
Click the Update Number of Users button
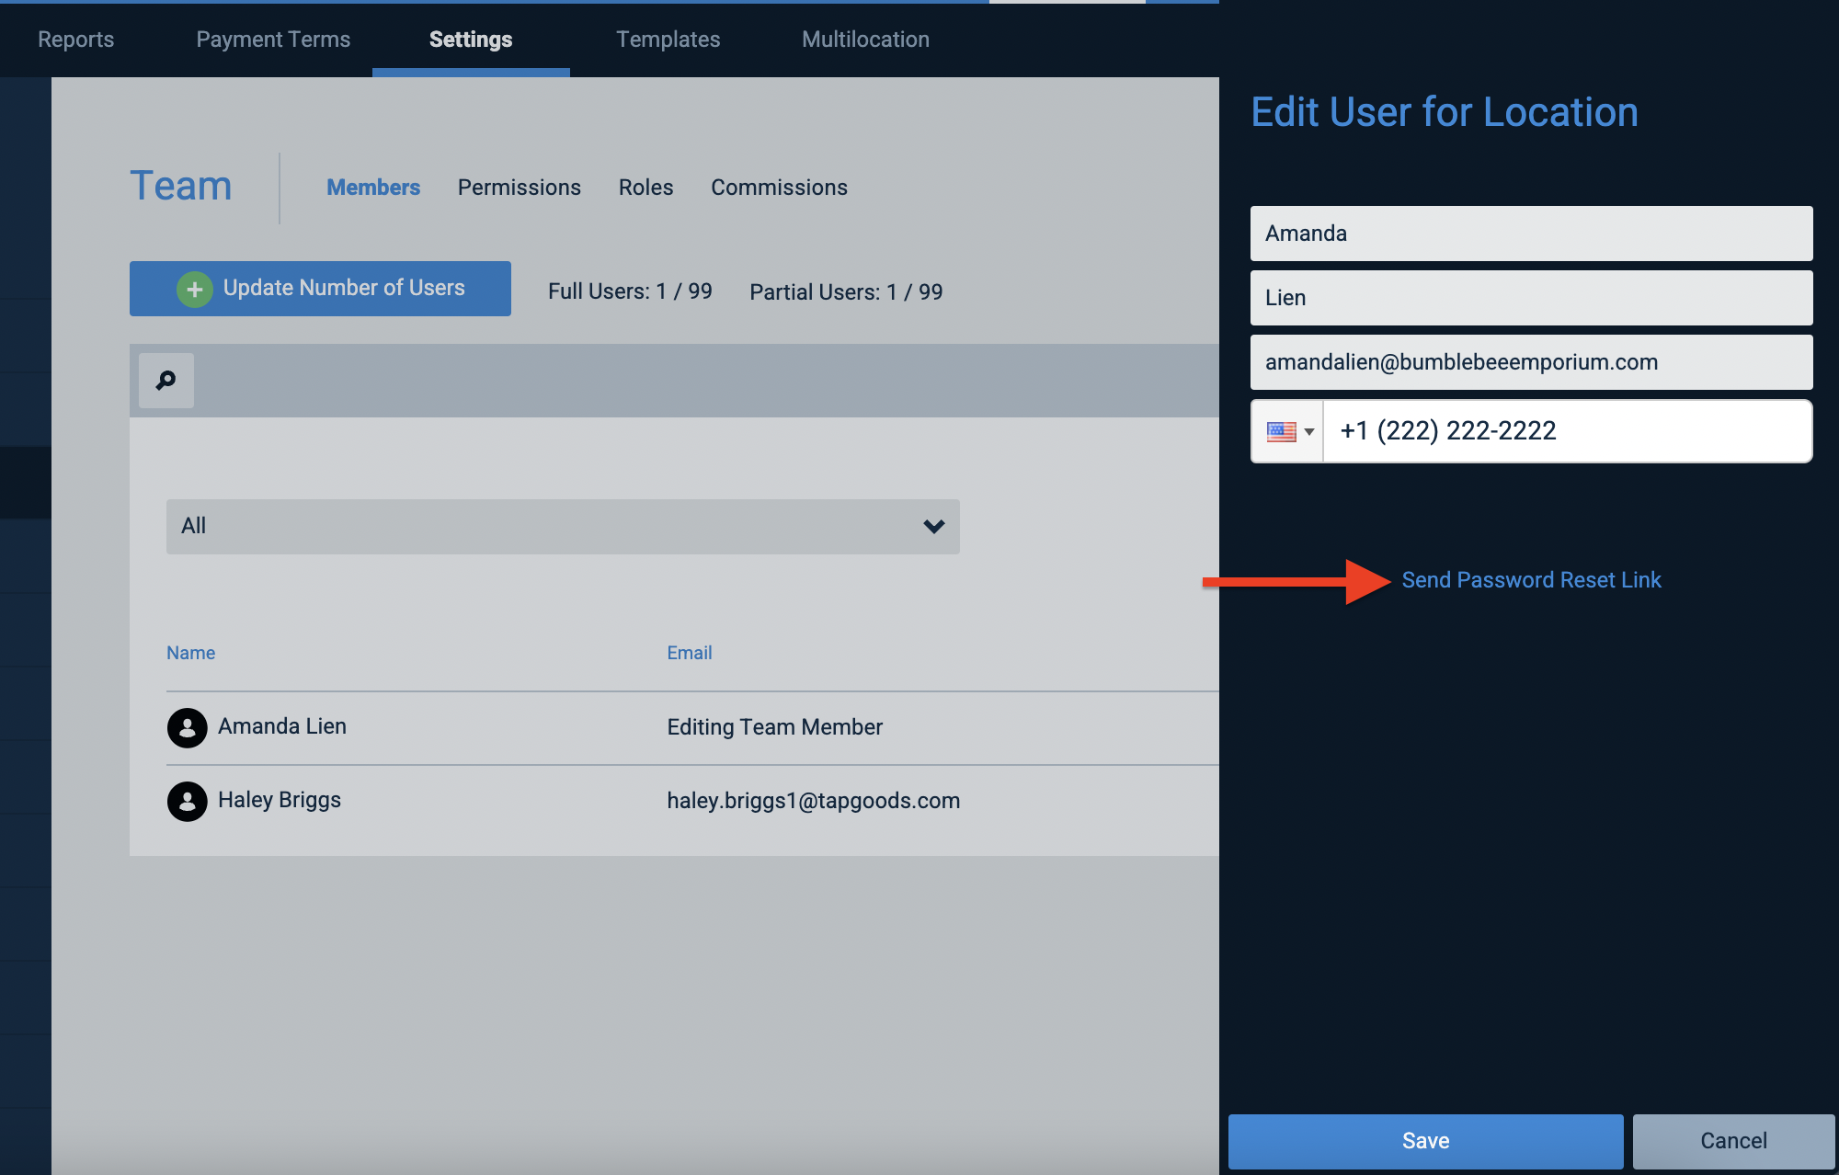(320, 289)
